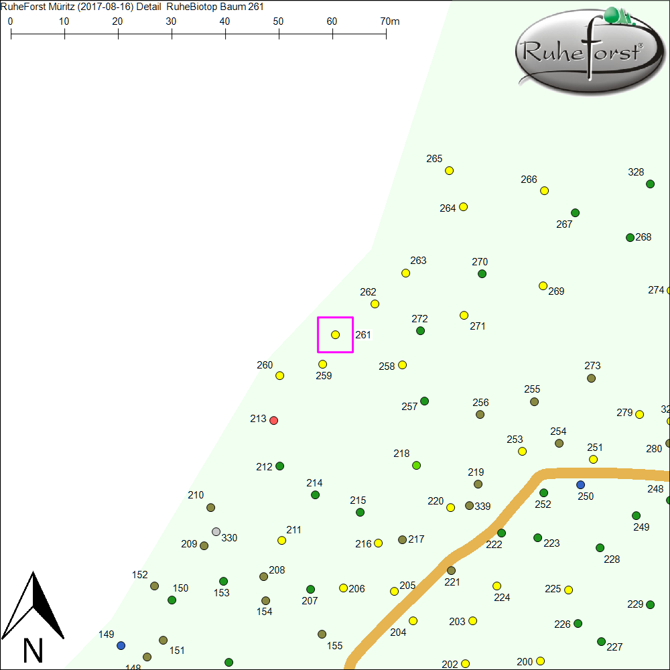670x670 pixels.
Task: Select green tree marker 212
Action: [x=280, y=466]
